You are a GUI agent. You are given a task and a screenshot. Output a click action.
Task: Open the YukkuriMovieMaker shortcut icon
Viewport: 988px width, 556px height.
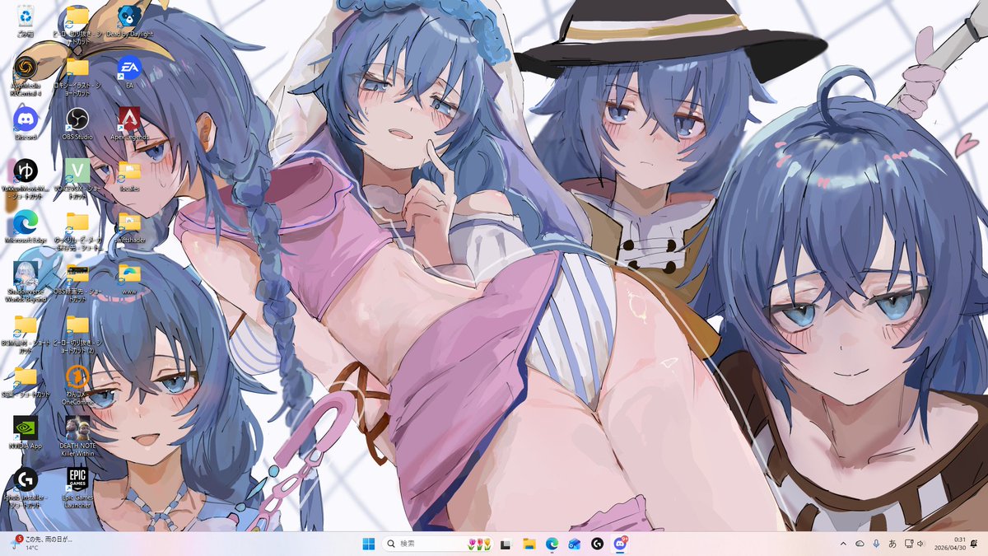click(x=26, y=179)
